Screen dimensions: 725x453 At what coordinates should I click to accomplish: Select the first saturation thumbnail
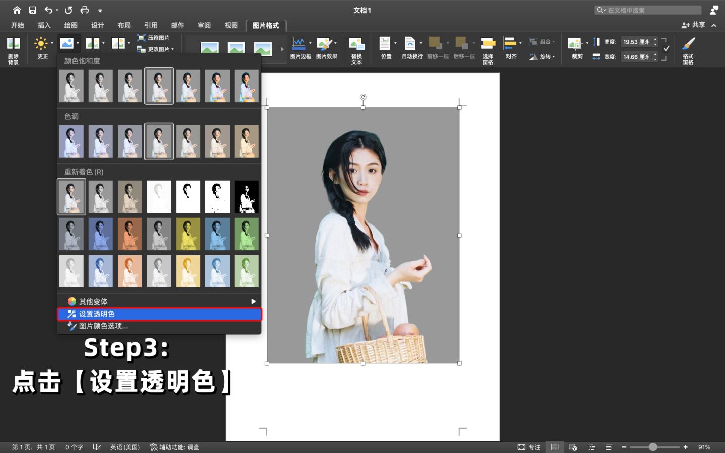tap(71, 86)
